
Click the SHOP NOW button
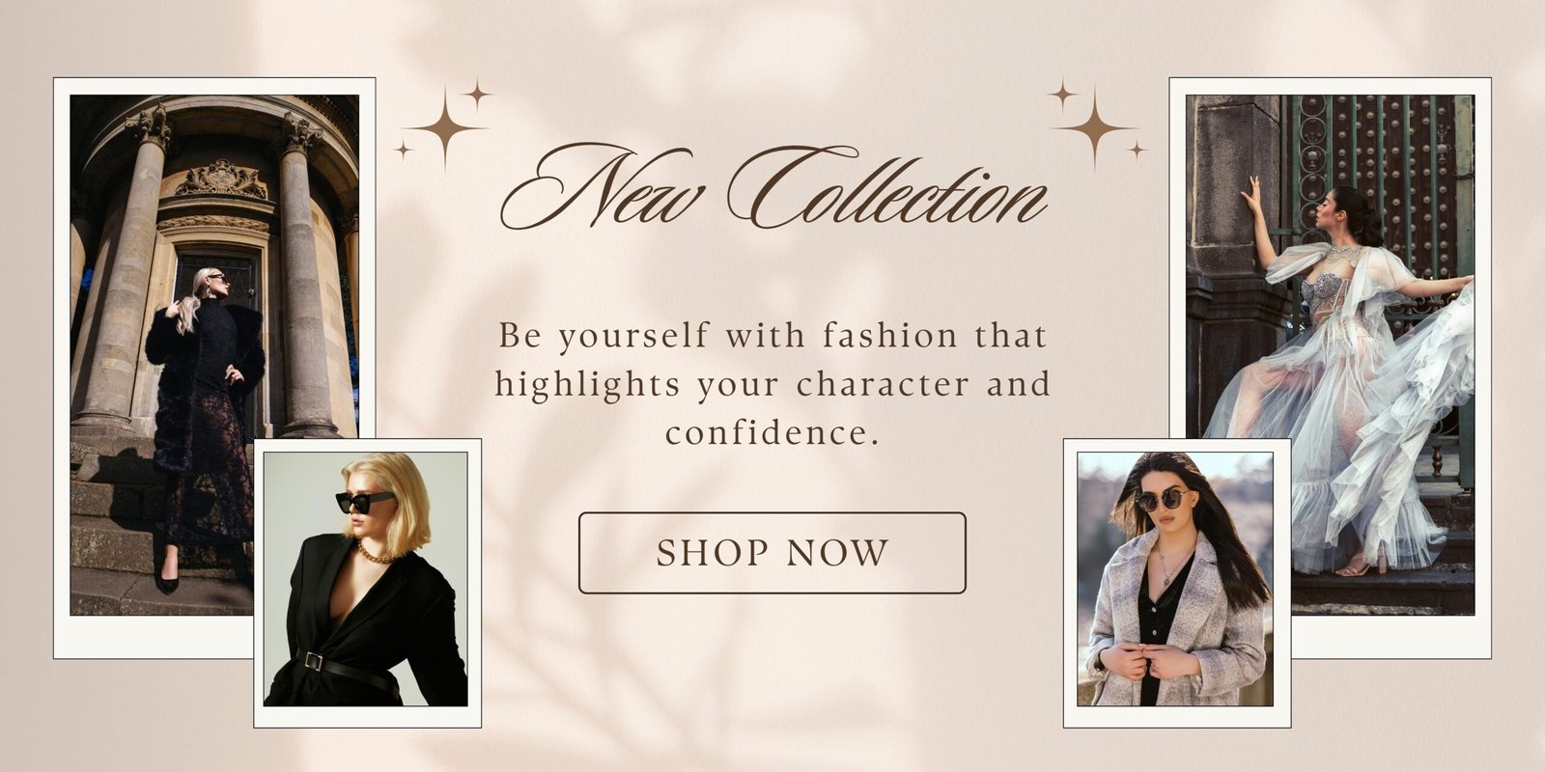(772, 553)
